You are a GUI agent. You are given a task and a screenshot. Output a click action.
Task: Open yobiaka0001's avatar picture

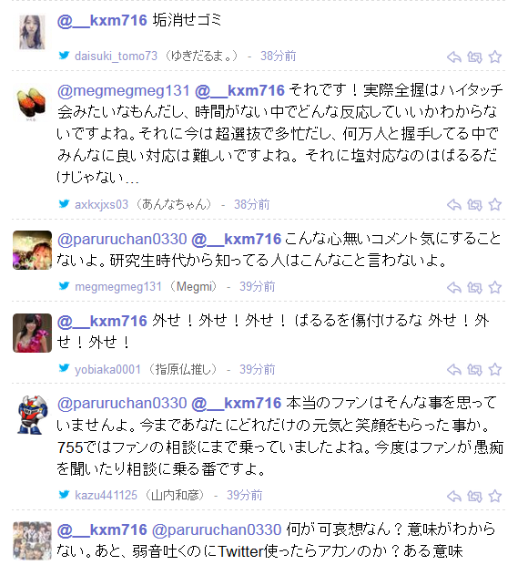[33, 333]
